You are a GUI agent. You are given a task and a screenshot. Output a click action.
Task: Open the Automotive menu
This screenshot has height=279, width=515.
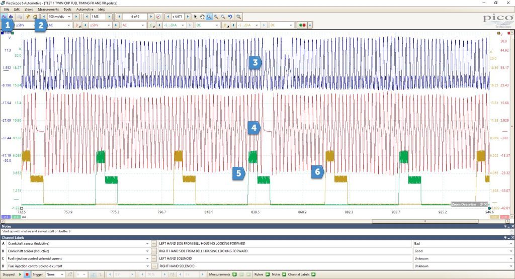[84, 10]
